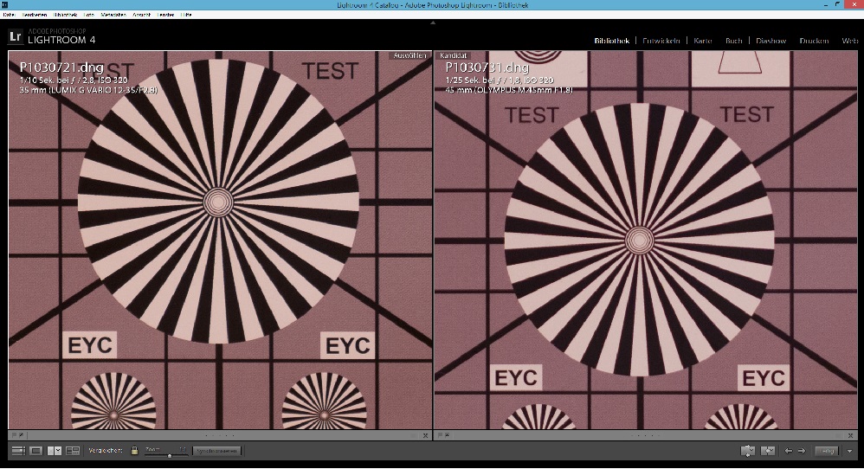This screenshot has height=469, width=864.
Task: Switch to Survey view in toolbar
Action: tap(73, 451)
